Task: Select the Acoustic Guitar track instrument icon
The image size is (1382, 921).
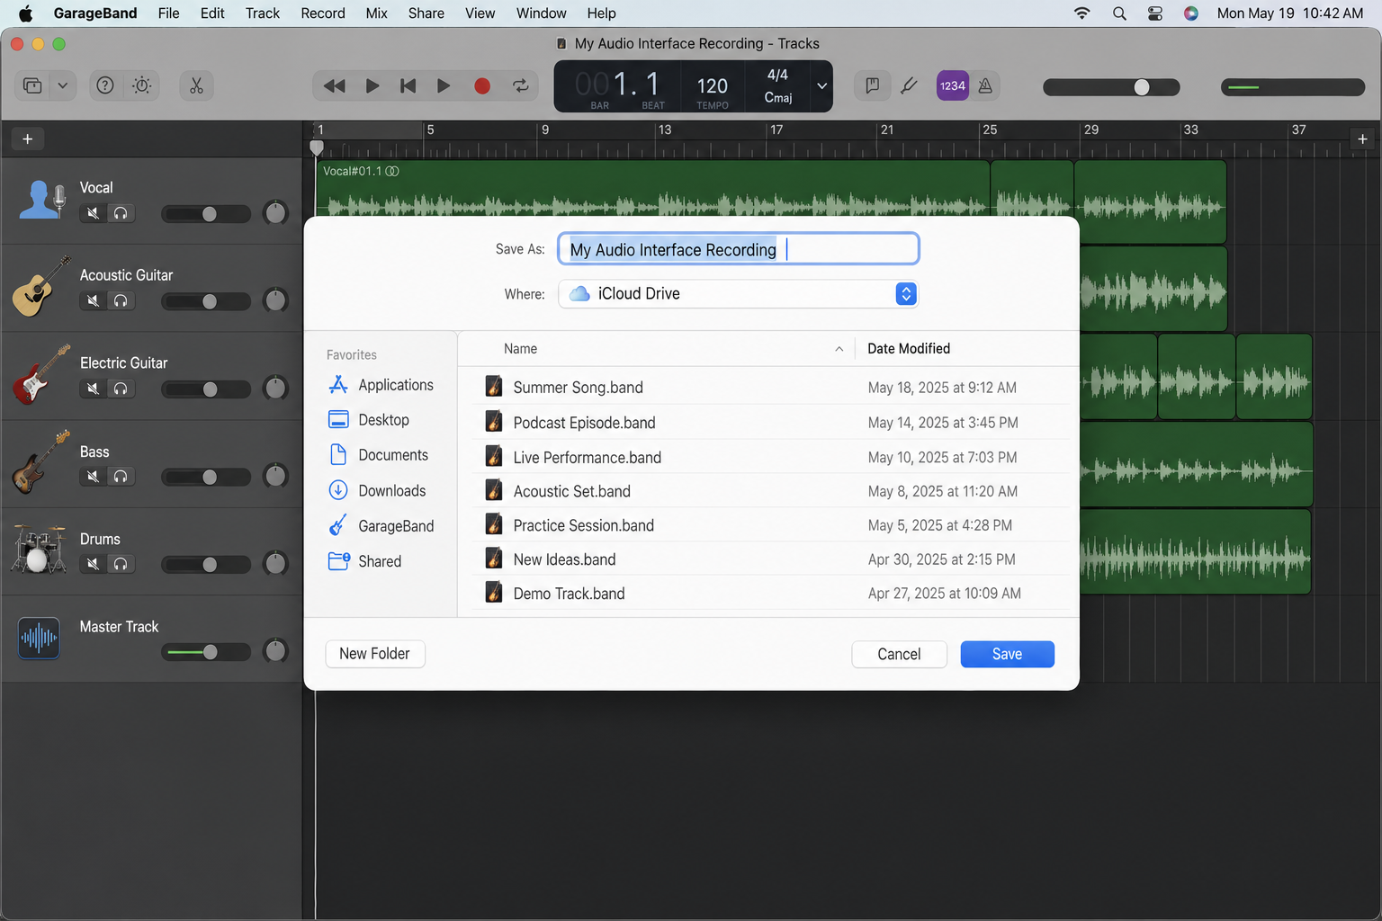Action: coord(41,286)
